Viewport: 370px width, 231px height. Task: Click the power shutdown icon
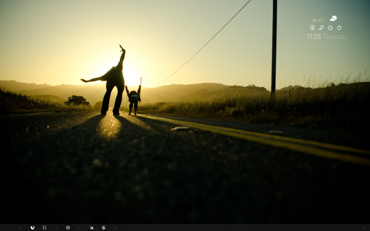coord(339,27)
